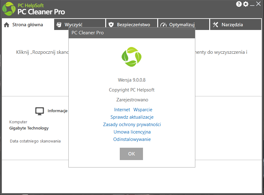Click the speedometer icon on Optymalizuj tab
The height and width of the screenshot is (195, 264).
click(x=163, y=25)
